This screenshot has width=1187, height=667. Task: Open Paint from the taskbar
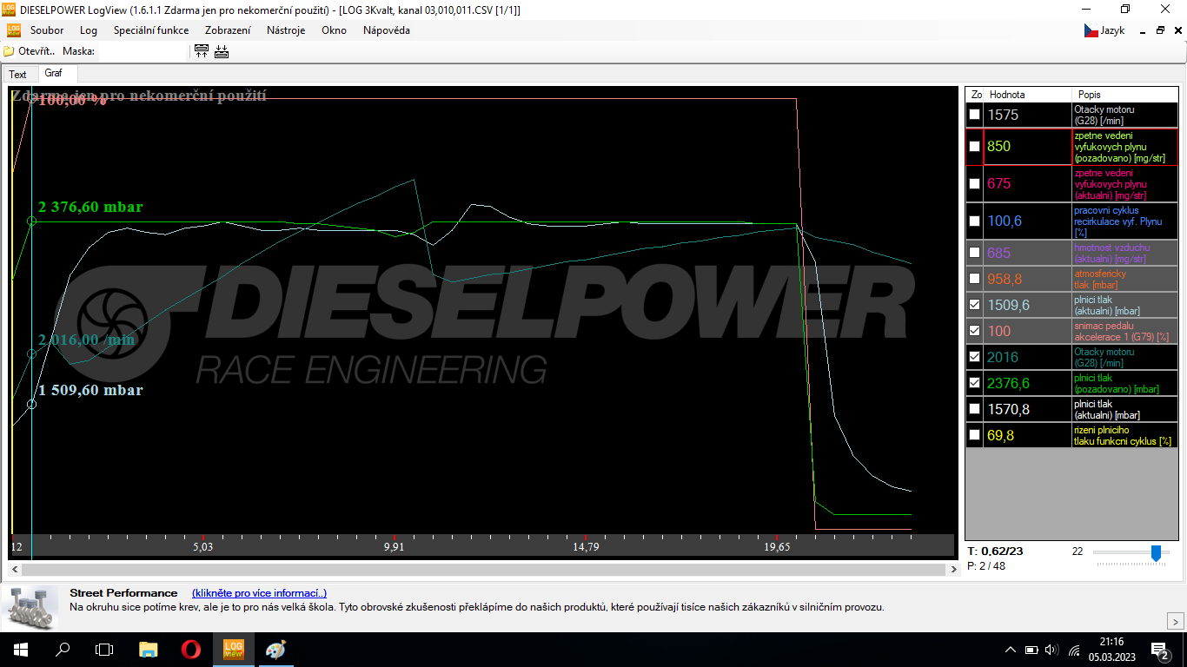point(275,650)
